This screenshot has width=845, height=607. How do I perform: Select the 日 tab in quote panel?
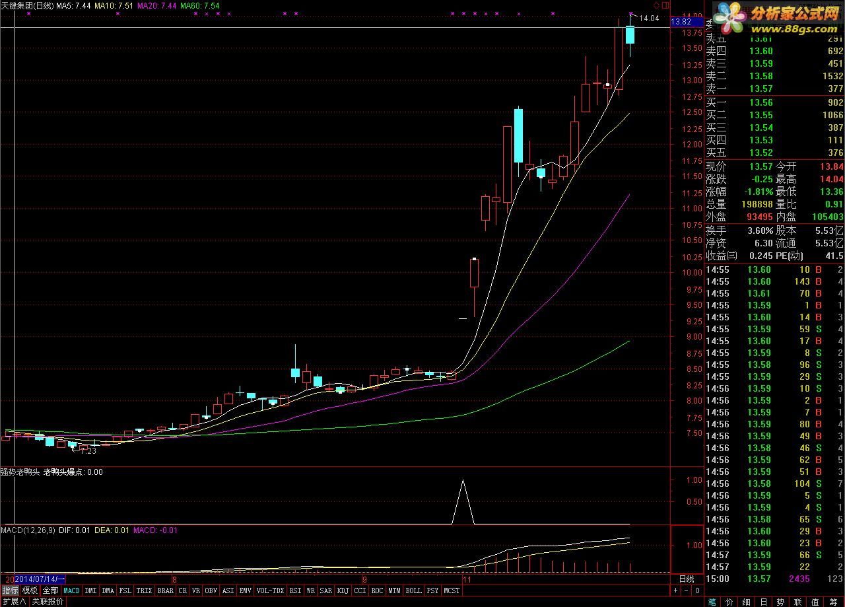click(x=764, y=602)
